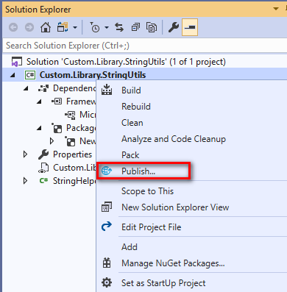This screenshot has height=292, width=287.
Task: Click the Custom.Lib file icon
Action: (x=43, y=168)
